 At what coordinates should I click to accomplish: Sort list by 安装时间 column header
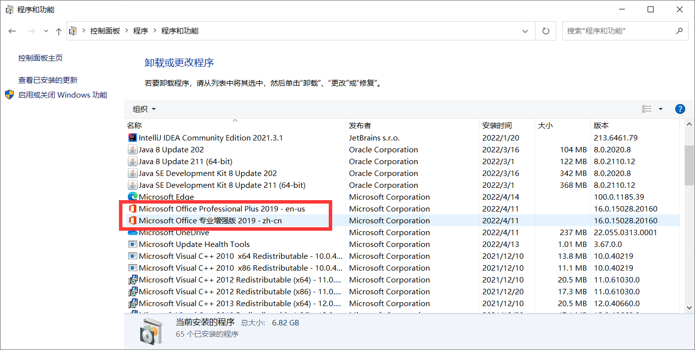497,126
